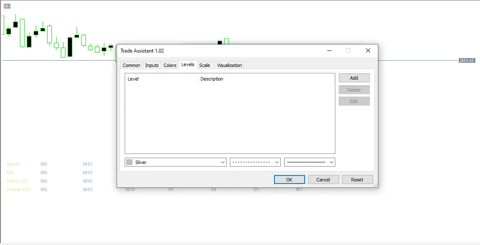The width and height of the screenshot is (480, 245).
Task: Click M5 in the Entry CCI row
Action: [44, 181]
